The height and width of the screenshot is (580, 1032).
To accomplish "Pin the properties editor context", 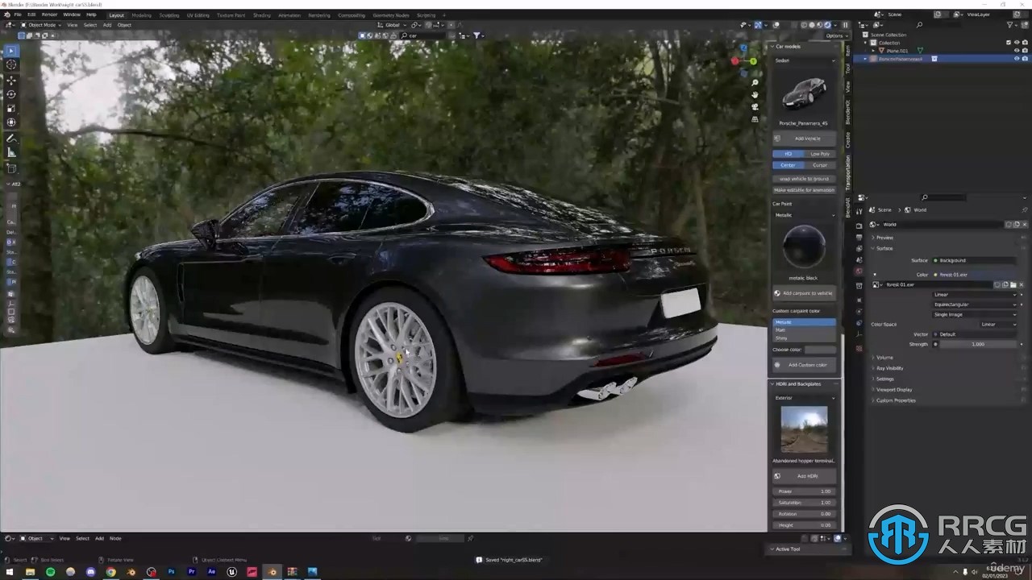I will point(1024,209).
